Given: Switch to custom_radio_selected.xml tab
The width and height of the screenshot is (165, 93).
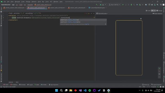Looking at the screenshot, I should (x=77, y=8).
